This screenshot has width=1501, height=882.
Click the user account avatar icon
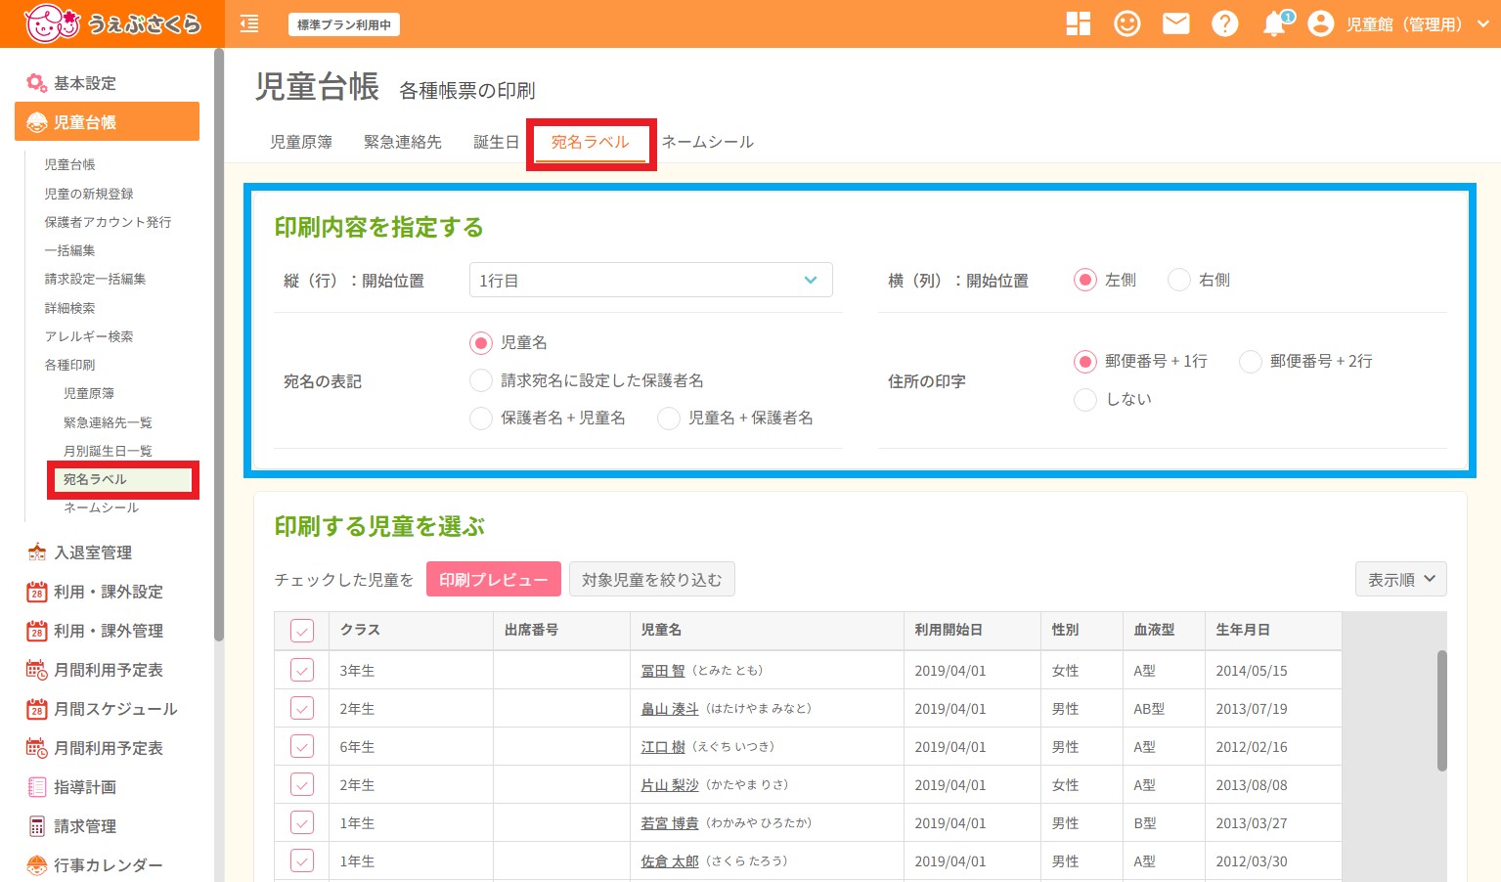tap(1321, 23)
